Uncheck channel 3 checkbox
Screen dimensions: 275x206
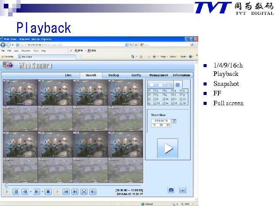[172, 91]
